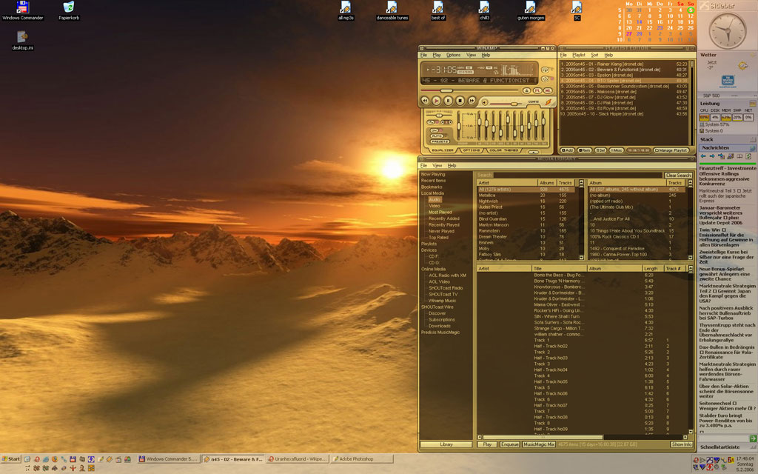Viewport: 758px width, 474px height.
Task: Open the Options menu in Winamp
Action: pos(453,55)
